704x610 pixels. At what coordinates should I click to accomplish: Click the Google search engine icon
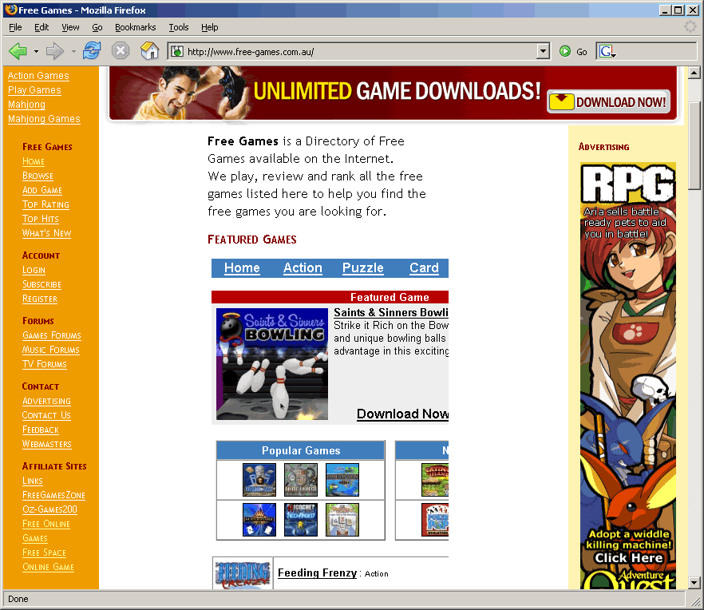click(x=607, y=52)
